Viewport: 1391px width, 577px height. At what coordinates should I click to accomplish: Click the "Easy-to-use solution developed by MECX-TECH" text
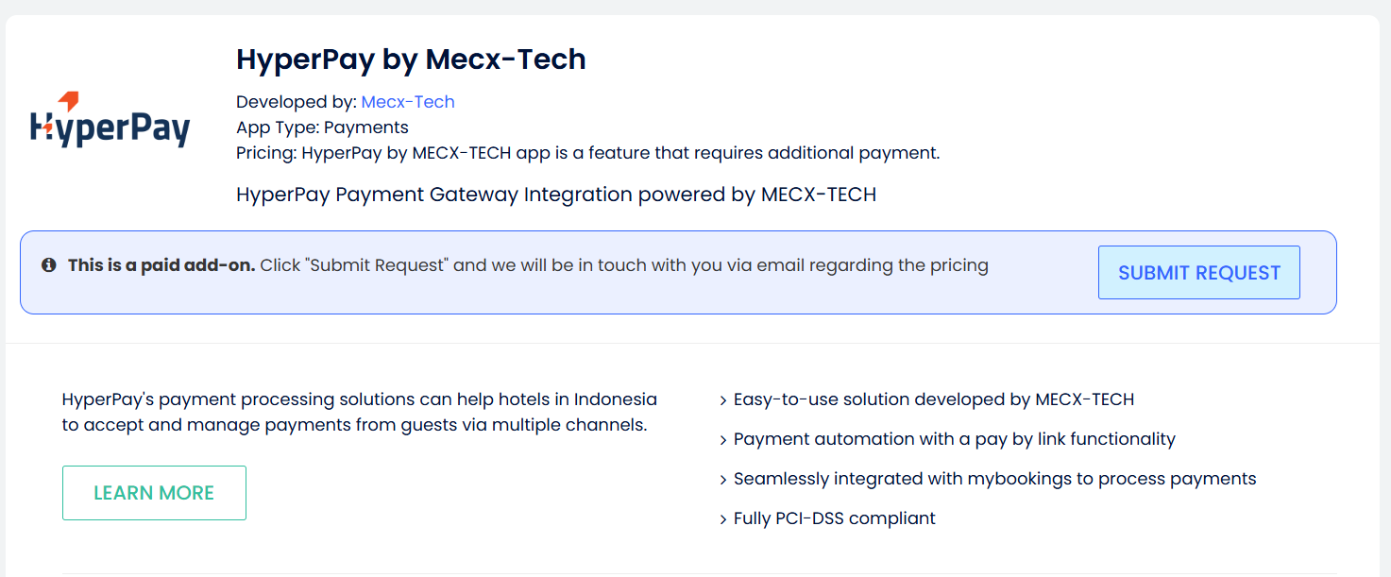click(x=933, y=399)
